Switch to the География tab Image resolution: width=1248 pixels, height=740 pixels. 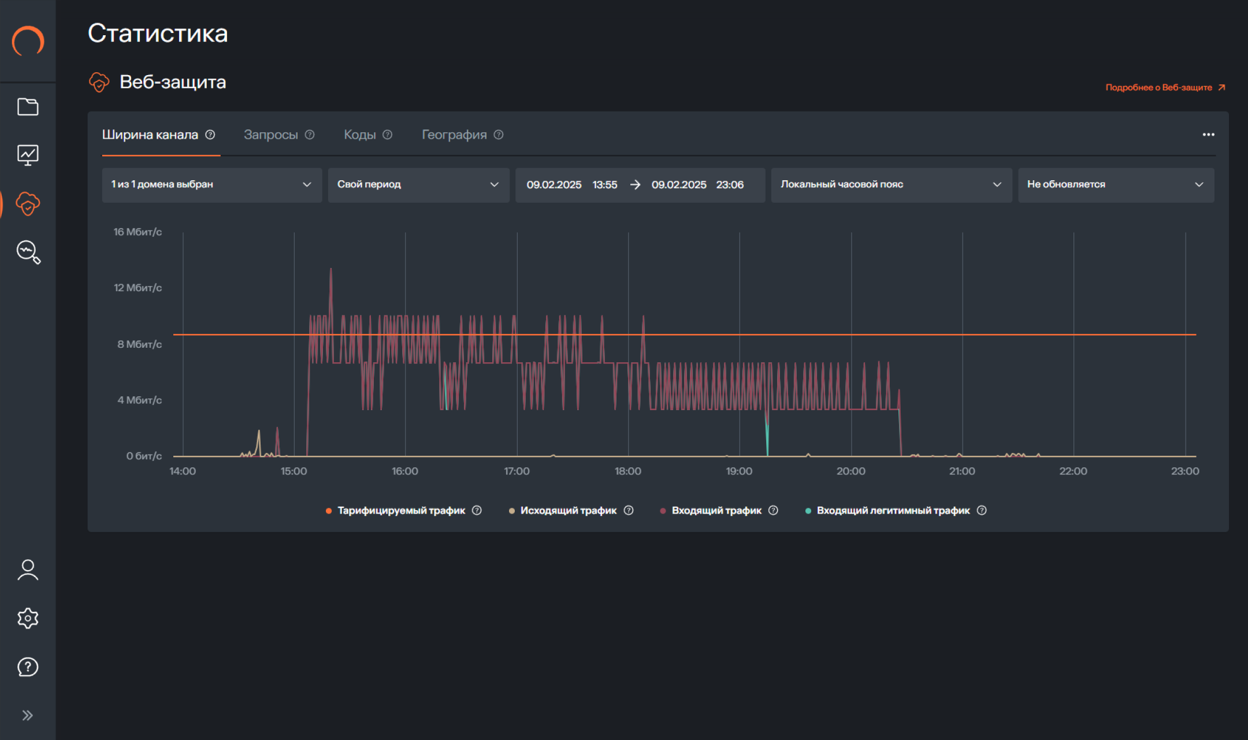pos(454,135)
